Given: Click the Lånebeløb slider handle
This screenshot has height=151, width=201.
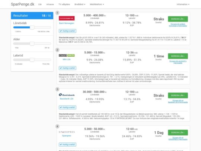Looking at the screenshot, I should tap(32, 27).
